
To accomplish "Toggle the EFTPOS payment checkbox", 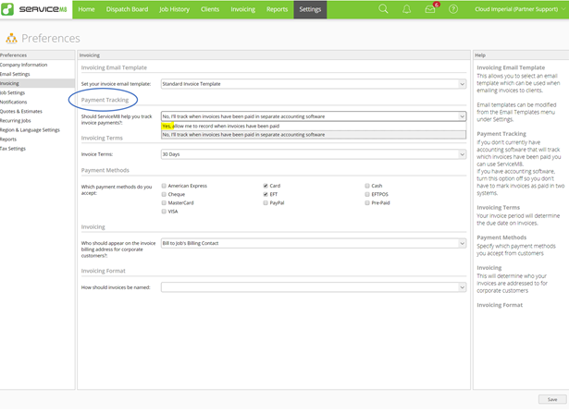I will 367,194.
